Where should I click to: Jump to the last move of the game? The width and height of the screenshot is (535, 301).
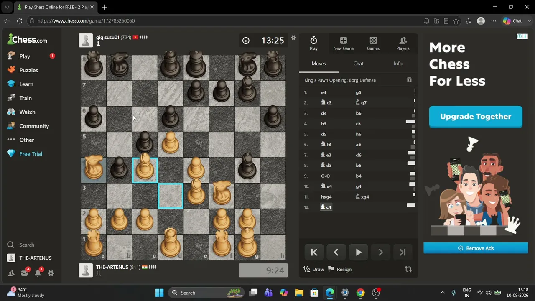click(403, 253)
